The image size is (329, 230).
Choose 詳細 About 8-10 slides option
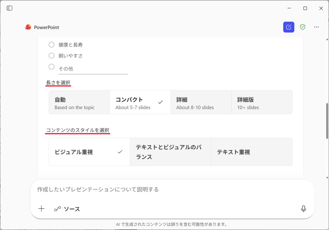201,102
